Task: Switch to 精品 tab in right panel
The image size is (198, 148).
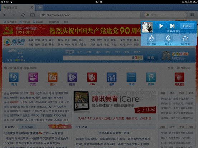Action: (x=172, y=93)
